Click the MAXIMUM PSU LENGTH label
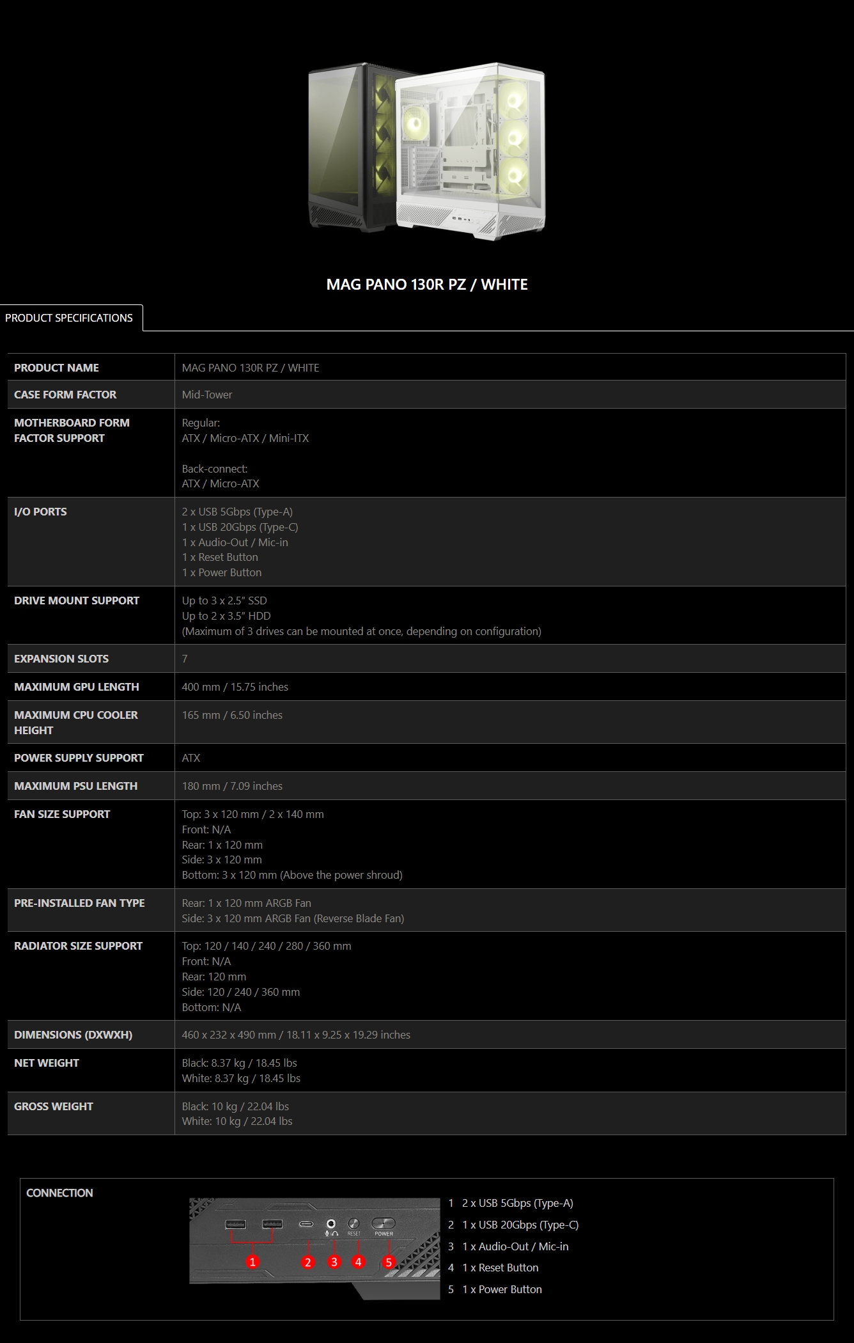854x1343 pixels. (x=75, y=786)
